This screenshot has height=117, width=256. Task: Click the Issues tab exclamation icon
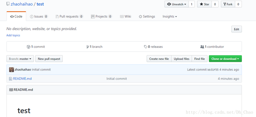click(32, 17)
